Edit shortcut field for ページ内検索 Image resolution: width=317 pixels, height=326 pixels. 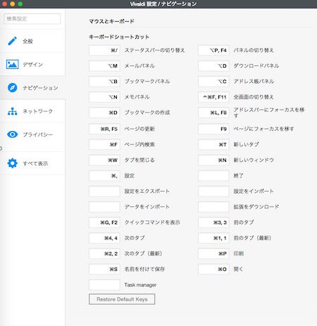point(104,144)
